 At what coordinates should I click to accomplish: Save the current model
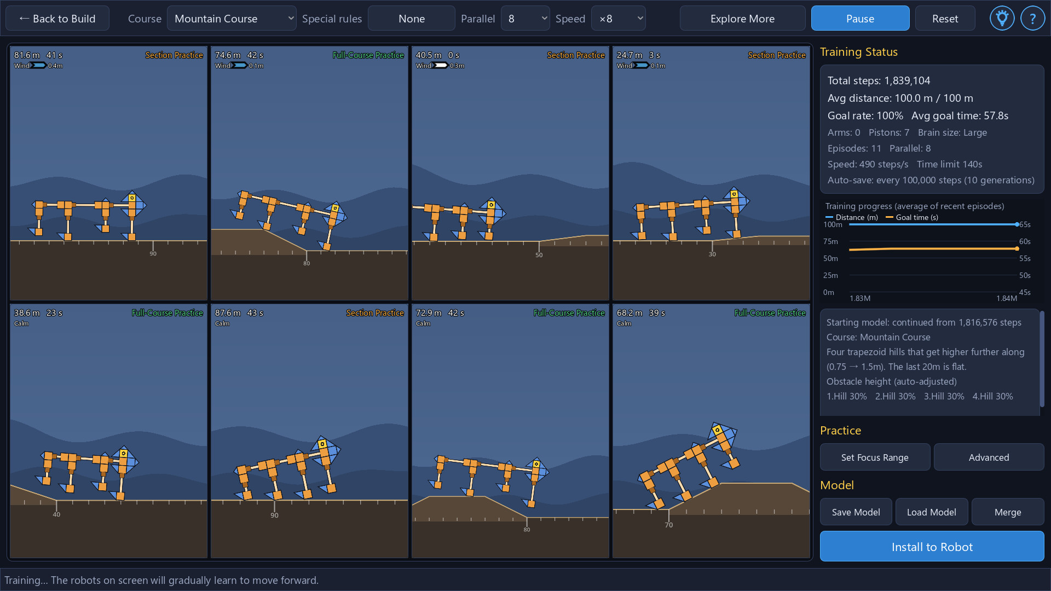tap(856, 512)
